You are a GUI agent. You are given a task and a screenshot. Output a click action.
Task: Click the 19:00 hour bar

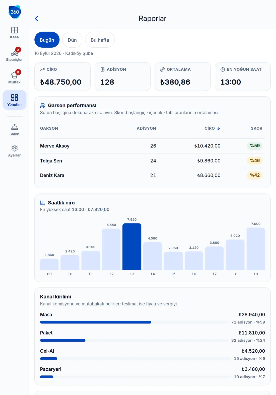256,249
